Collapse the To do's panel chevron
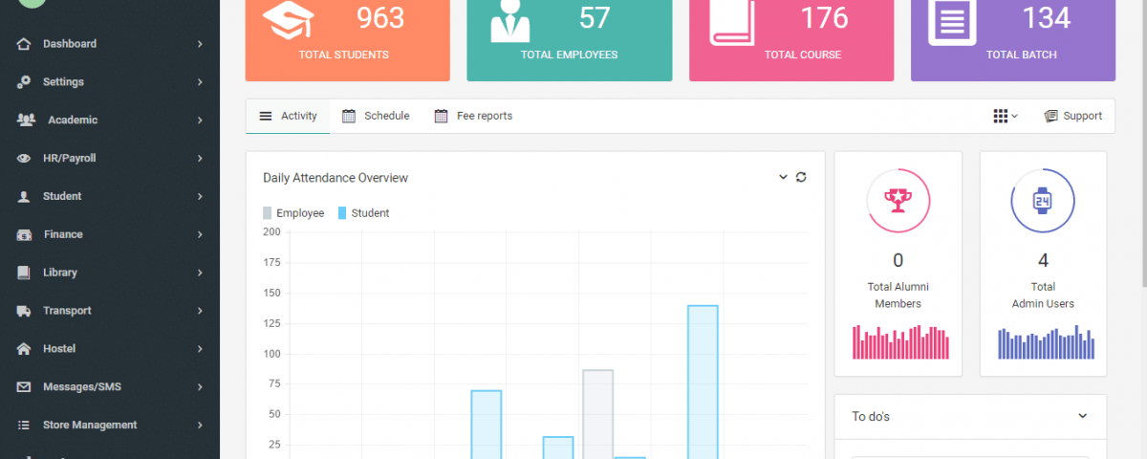 point(1083,416)
